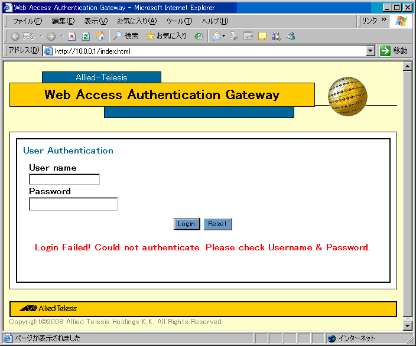Click the Back (戻る) toolbar button
Screen dimensions: 416x346
(23, 36)
